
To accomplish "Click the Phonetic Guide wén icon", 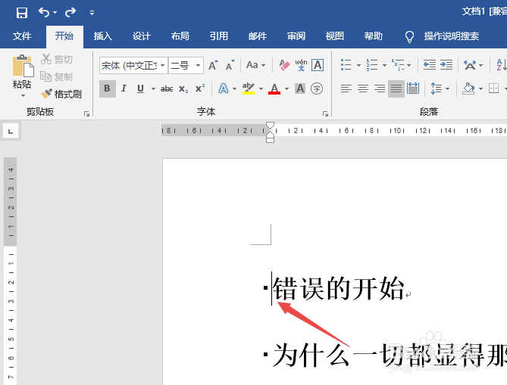I will click(301, 65).
